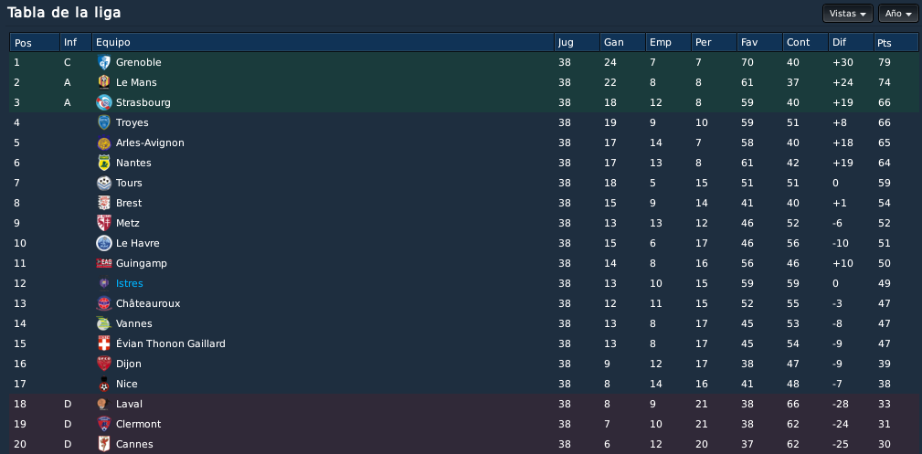
Task: Open the Vistas dropdown menu
Action: point(847,14)
